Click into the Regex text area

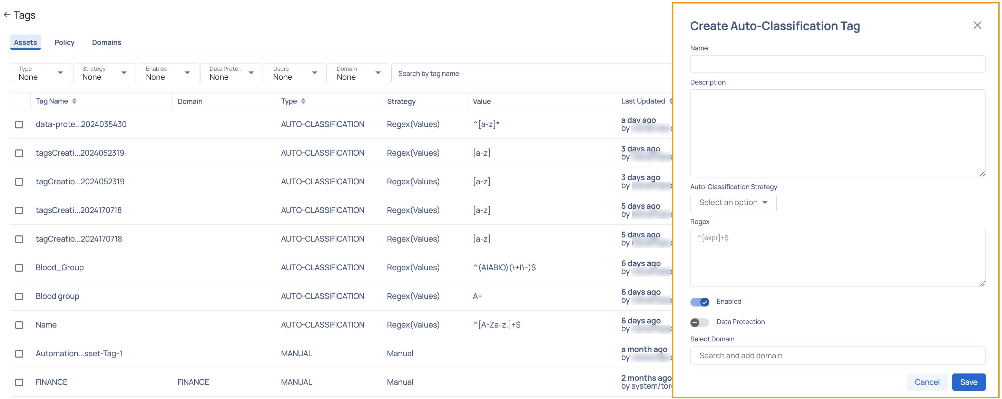tap(837, 258)
